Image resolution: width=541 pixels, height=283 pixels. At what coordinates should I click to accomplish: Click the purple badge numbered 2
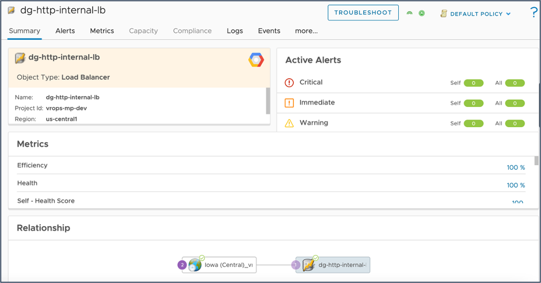tap(182, 265)
